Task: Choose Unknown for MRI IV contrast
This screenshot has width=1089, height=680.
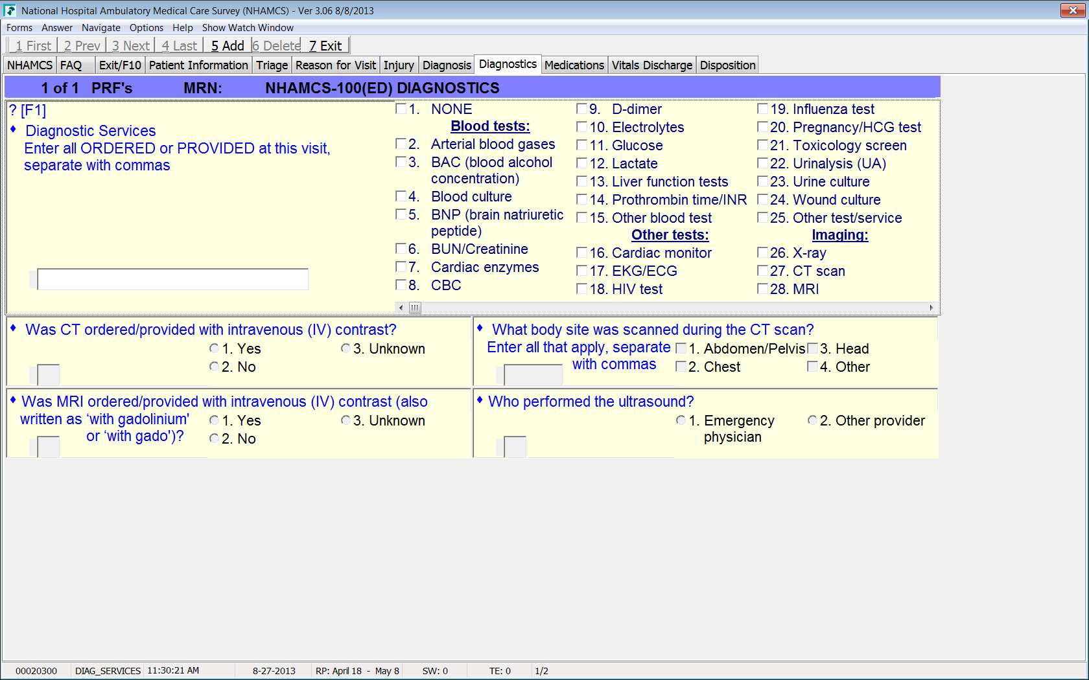Action: click(x=345, y=420)
